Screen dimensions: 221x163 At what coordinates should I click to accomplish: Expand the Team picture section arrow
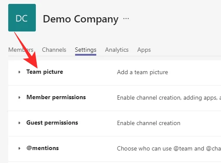click(19, 72)
